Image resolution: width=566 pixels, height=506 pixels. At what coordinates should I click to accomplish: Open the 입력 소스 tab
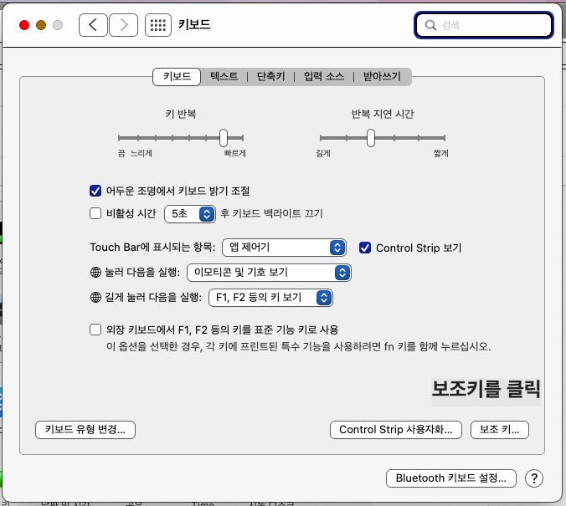pos(324,76)
